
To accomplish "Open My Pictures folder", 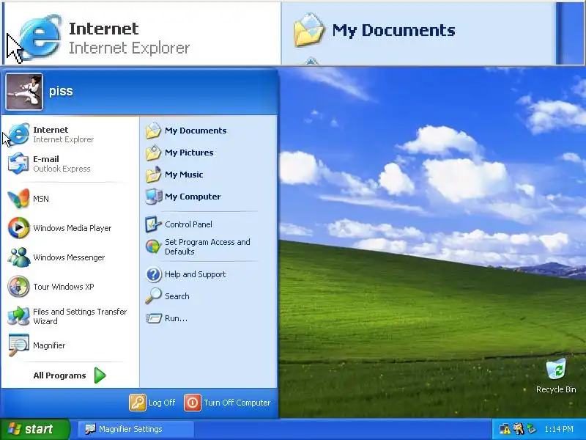I will pos(209,153).
